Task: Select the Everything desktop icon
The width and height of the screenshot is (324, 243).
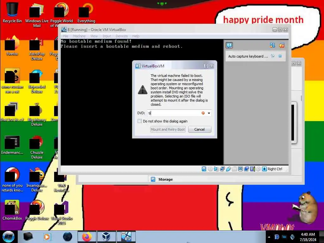Action: (x=86, y=13)
